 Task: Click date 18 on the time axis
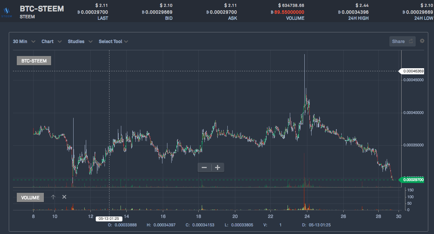coord(198,216)
